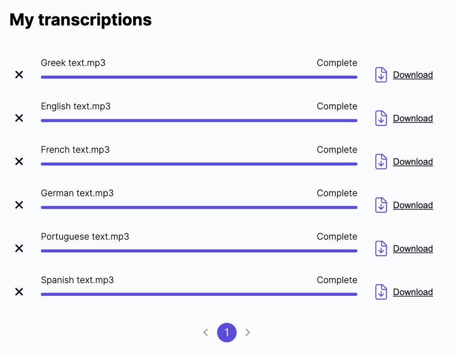Click the download file icon for German text.mp3
Viewport: 456px width, 355px height.
[x=381, y=205]
